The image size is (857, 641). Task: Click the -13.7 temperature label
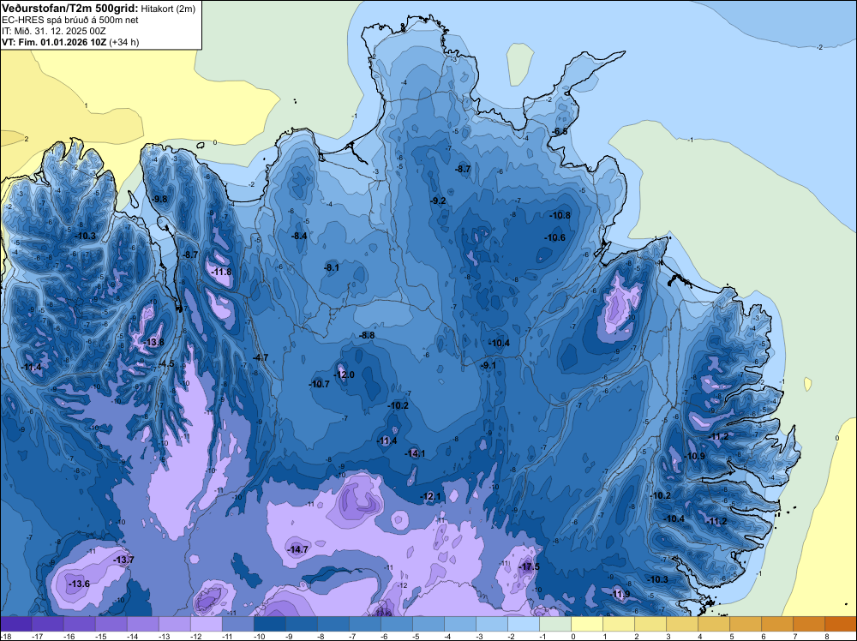click(x=123, y=560)
